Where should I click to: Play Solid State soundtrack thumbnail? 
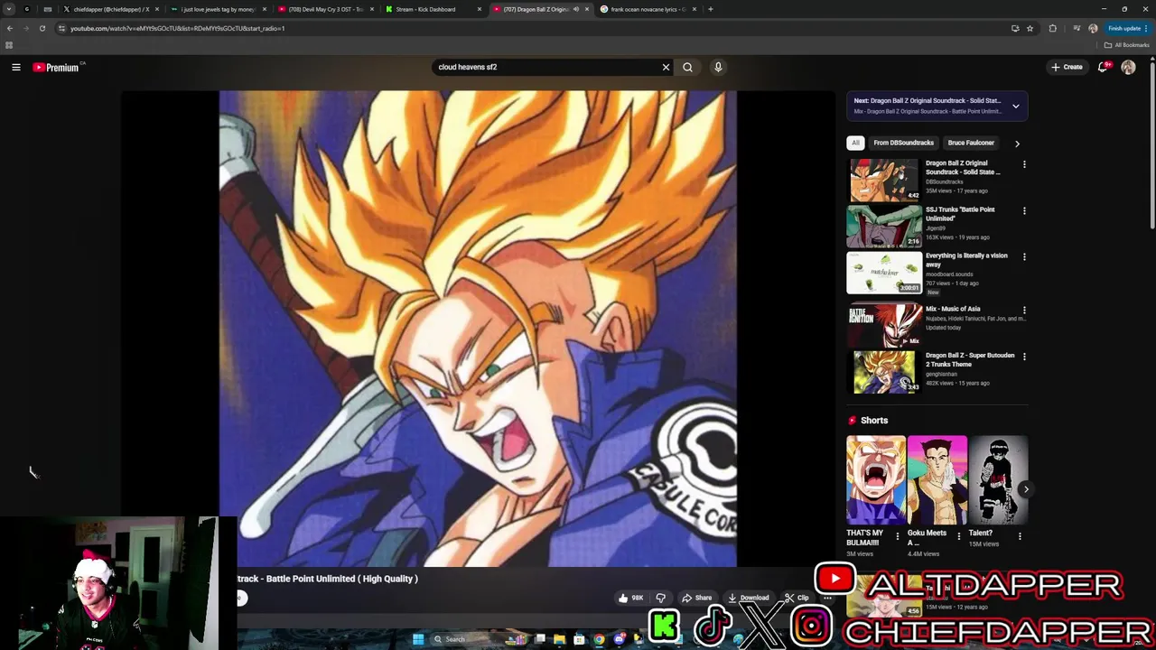click(x=884, y=180)
